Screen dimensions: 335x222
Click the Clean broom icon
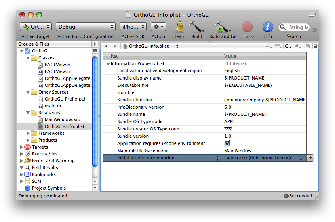[x=179, y=27]
